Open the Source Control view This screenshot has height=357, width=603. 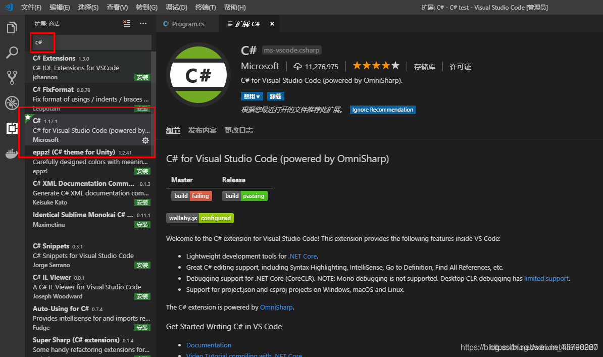tap(12, 77)
